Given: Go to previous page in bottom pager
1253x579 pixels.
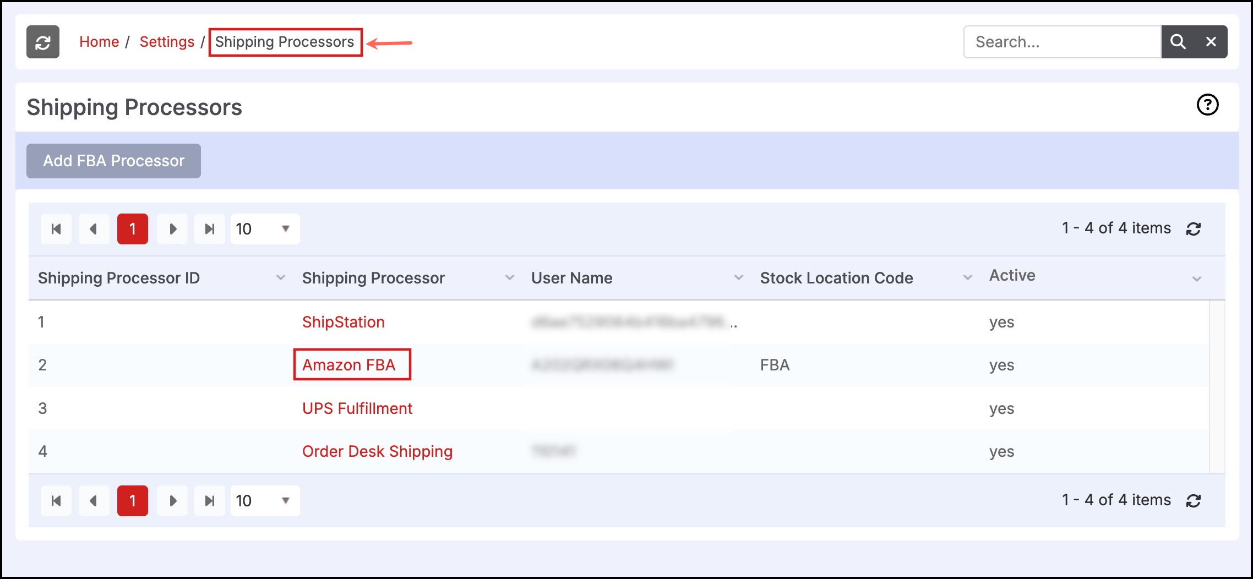Looking at the screenshot, I should point(94,501).
